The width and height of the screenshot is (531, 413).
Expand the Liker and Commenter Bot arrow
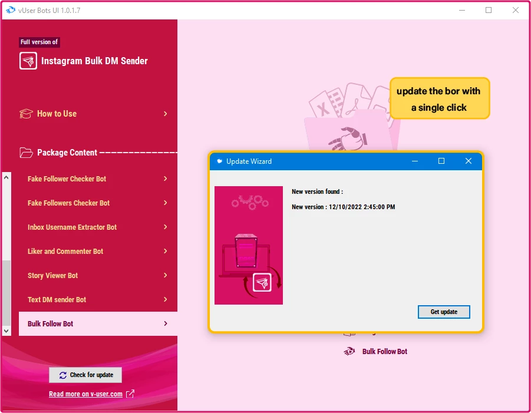[165, 251]
